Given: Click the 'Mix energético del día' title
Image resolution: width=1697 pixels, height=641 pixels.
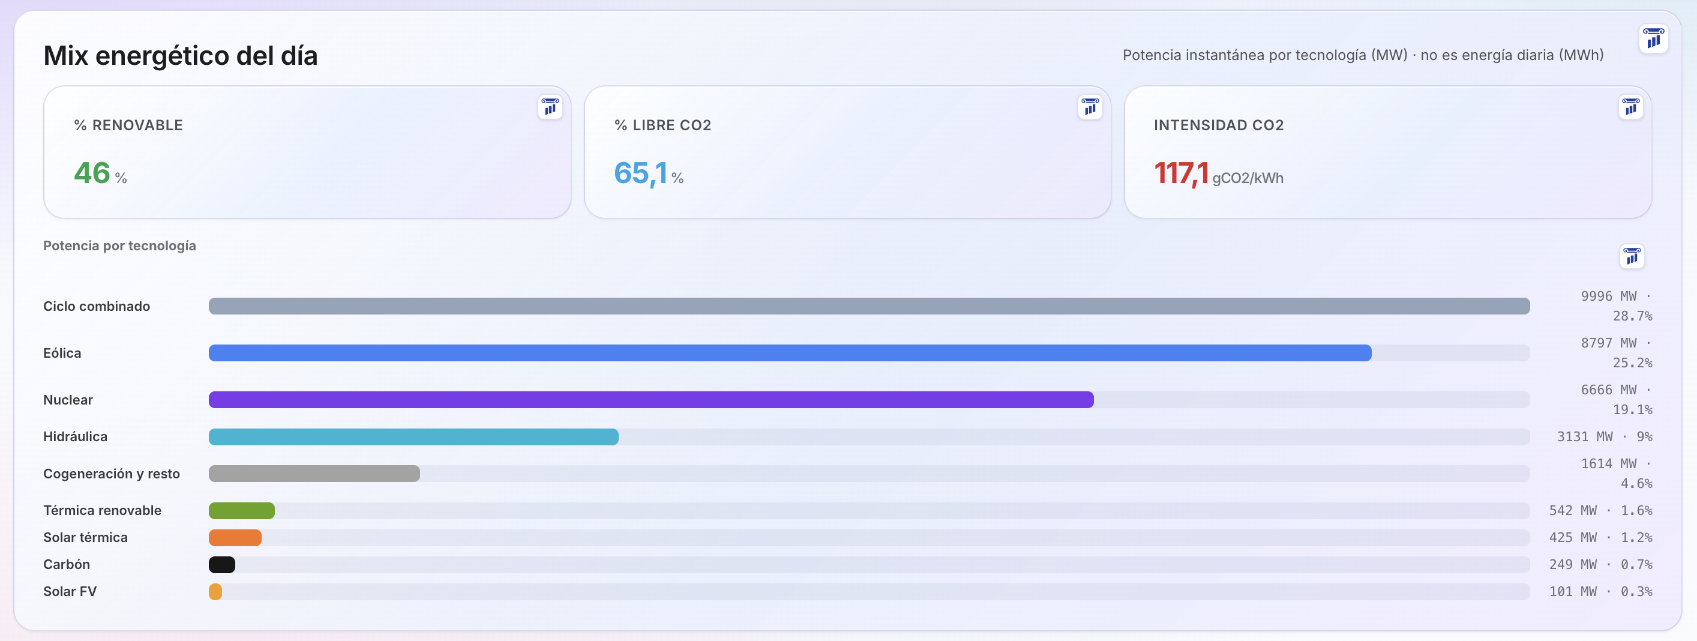Looking at the screenshot, I should (181, 55).
